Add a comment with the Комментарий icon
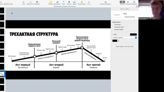164x92 pixels. [x=82, y=2]
